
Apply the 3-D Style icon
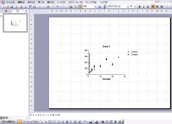tap(120, 122)
